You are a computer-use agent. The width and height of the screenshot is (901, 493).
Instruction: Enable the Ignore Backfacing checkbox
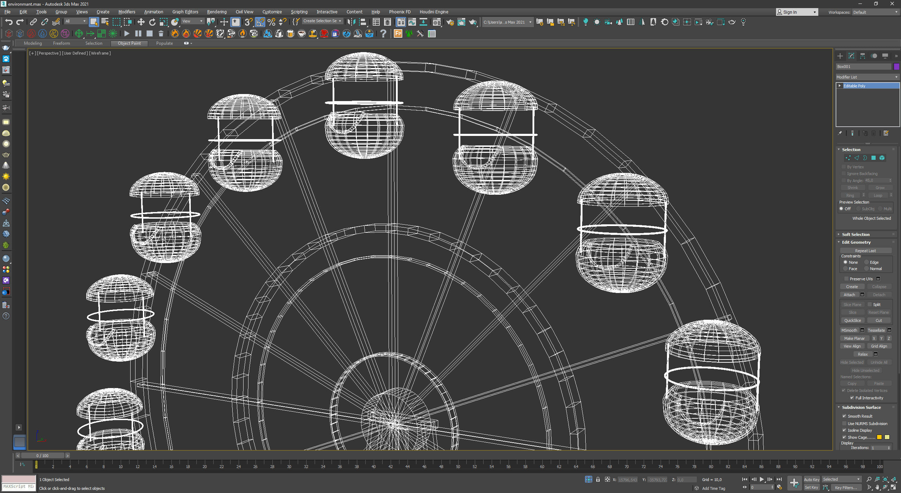[844, 173]
